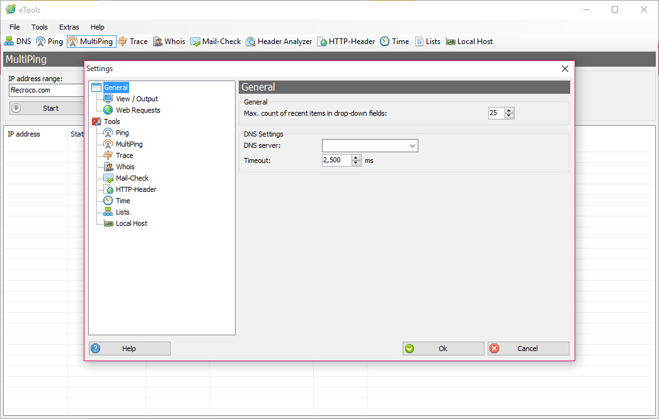Open the Extras menu
The width and height of the screenshot is (659, 419).
(69, 27)
